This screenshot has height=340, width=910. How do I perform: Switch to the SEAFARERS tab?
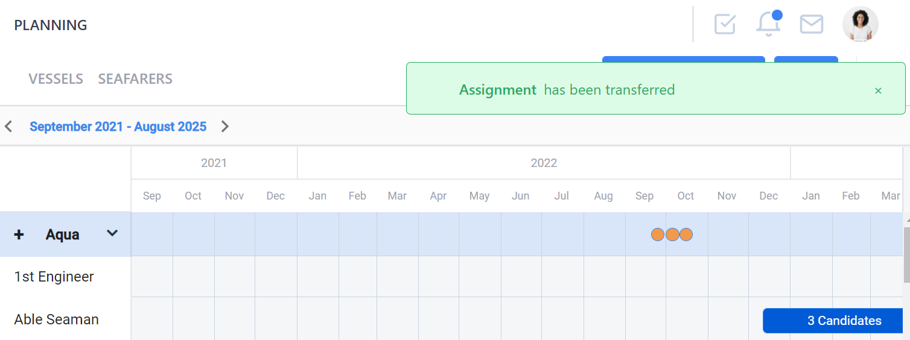[135, 79]
